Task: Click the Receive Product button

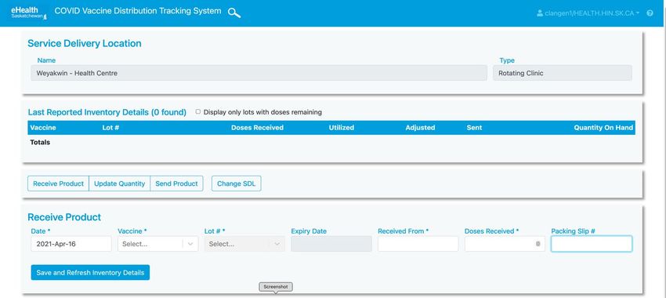Action: tap(58, 184)
